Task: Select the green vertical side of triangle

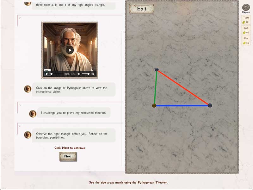Action: 155,88
